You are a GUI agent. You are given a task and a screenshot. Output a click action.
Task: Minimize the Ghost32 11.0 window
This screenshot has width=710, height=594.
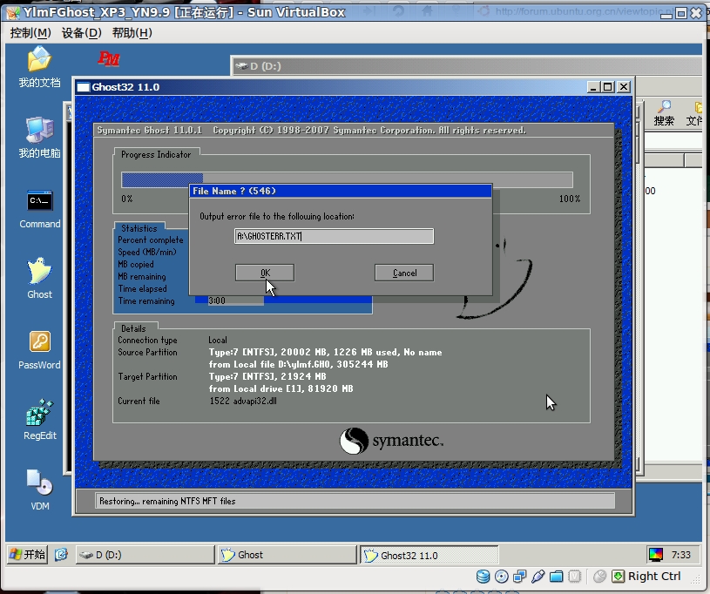[x=593, y=87]
